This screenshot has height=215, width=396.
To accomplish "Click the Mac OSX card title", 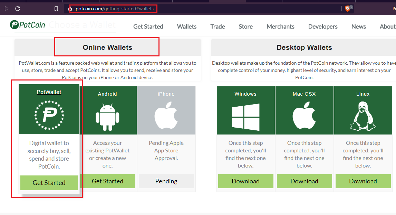I will coord(304,94).
